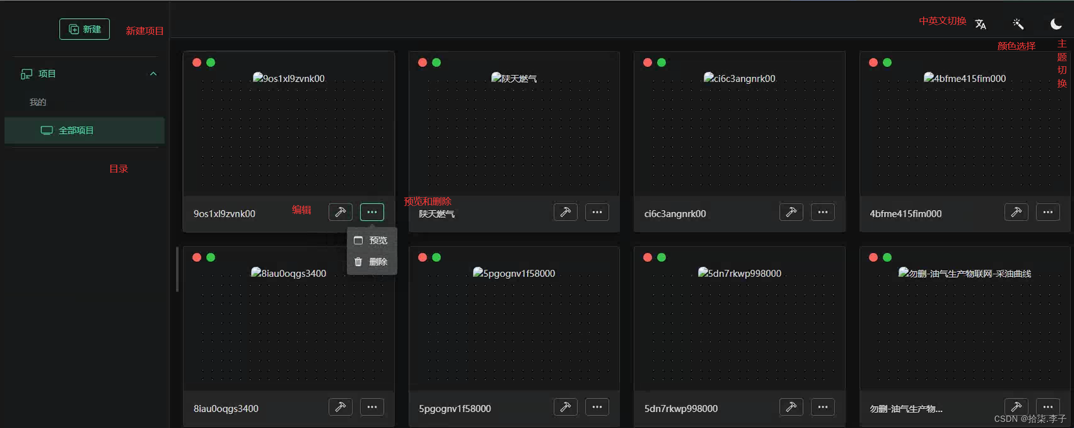Open more options for 8iau0oqgs3400
This screenshot has height=428, width=1074.
pyautogui.click(x=372, y=407)
